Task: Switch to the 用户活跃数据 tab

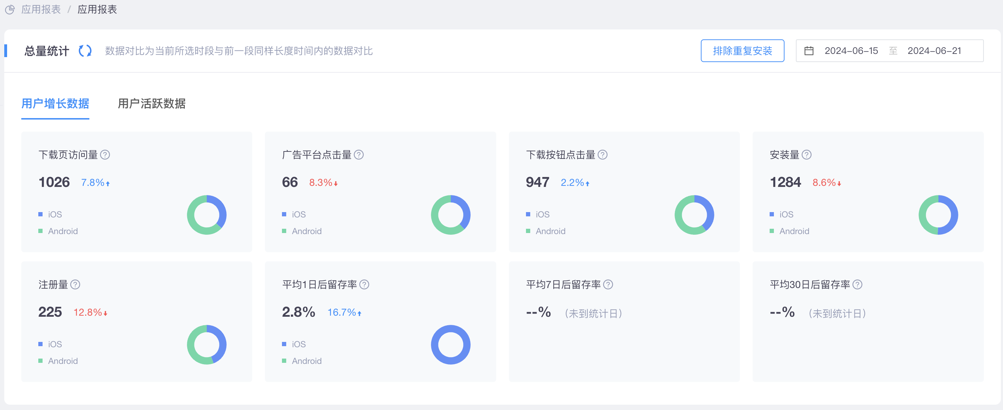Action: [x=151, y=104]
